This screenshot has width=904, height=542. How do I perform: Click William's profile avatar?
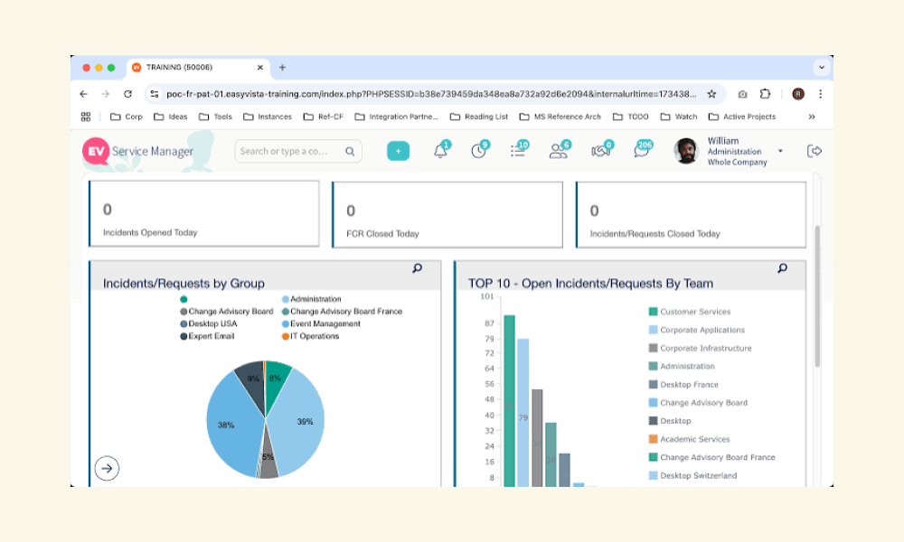(686, 151)
